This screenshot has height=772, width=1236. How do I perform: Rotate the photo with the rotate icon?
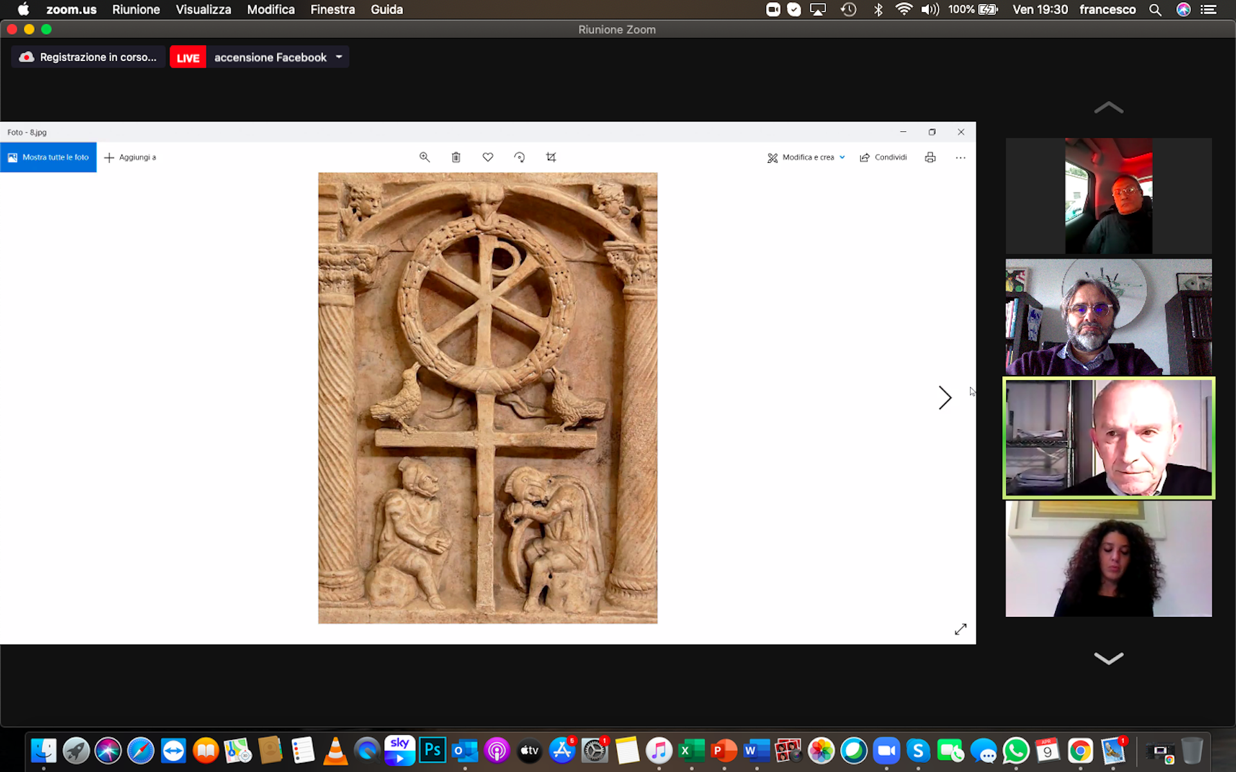(520, 157)
